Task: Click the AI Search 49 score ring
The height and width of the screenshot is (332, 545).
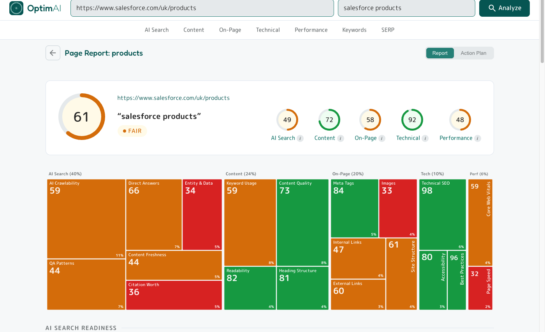Action: tap(287, 120)
